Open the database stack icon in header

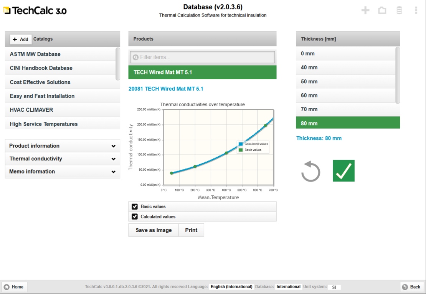pyautogui.click(x=399, y=11)
